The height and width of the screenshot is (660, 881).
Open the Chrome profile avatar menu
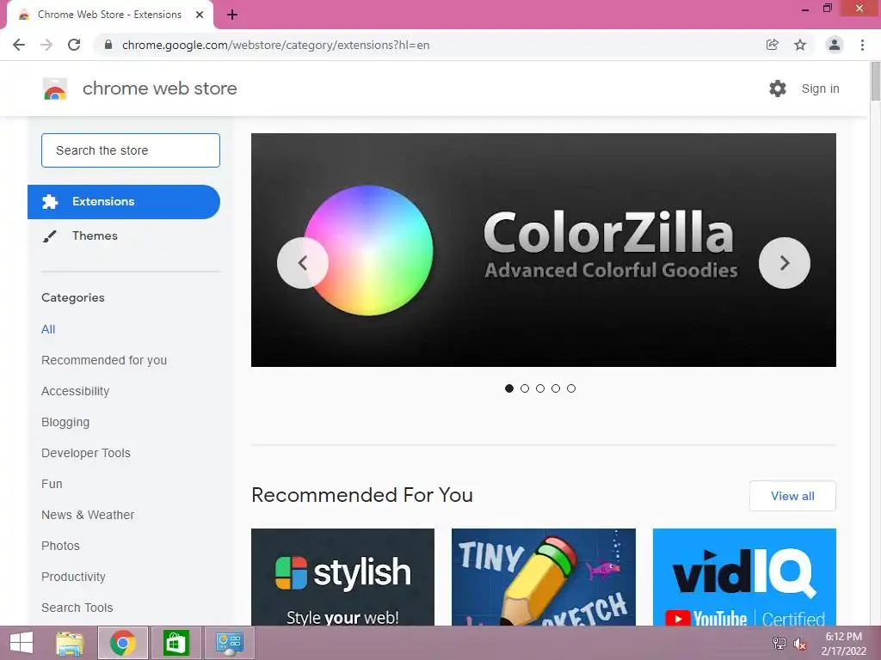pyautogui.click(x=835, y=45)
